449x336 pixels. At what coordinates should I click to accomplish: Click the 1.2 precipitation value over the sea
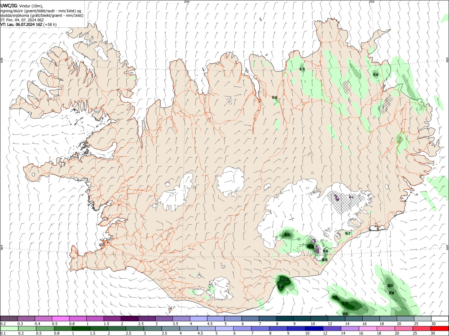[x=335, y=297]
